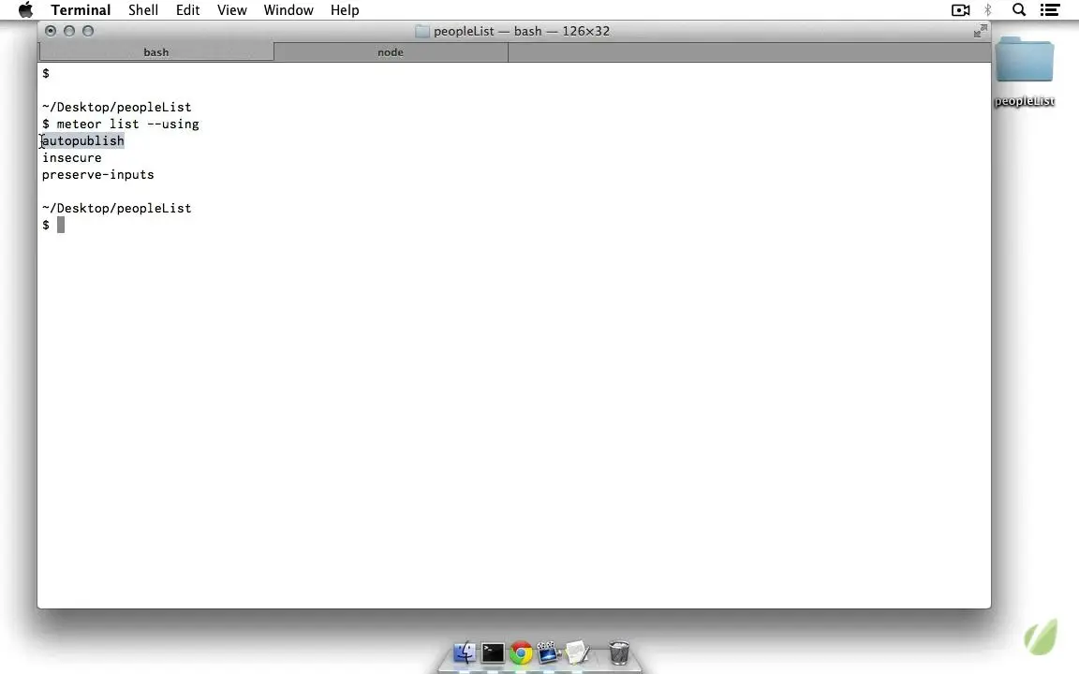Open the screen recorder app in the Dock
This screenshot has height=674, width=1079.
tap(549, 652)
